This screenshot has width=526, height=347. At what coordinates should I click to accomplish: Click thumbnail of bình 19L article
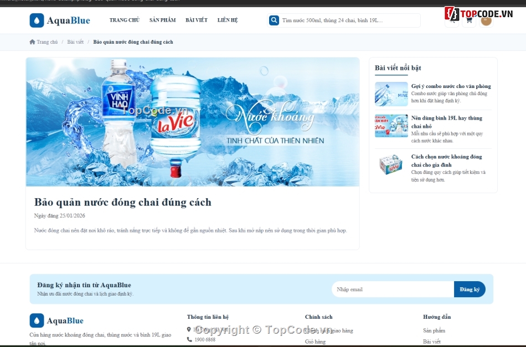(391, 126)
